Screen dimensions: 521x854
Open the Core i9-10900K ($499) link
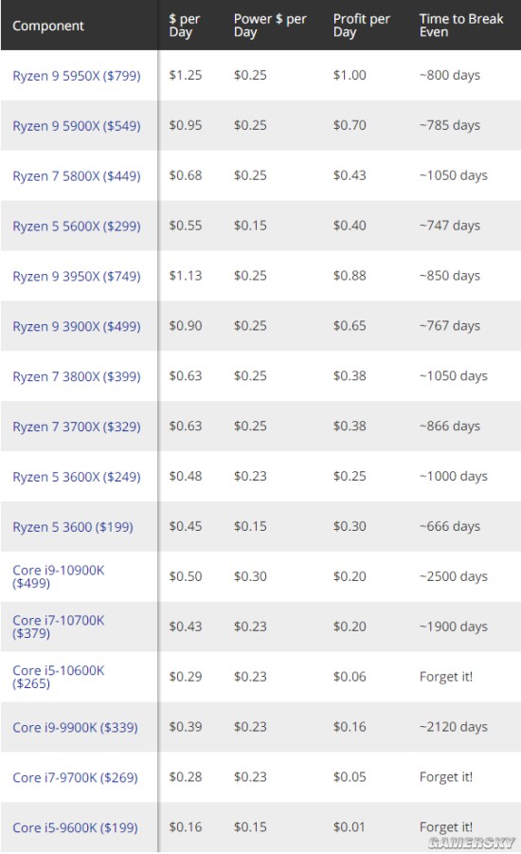(x=58, y=577)
